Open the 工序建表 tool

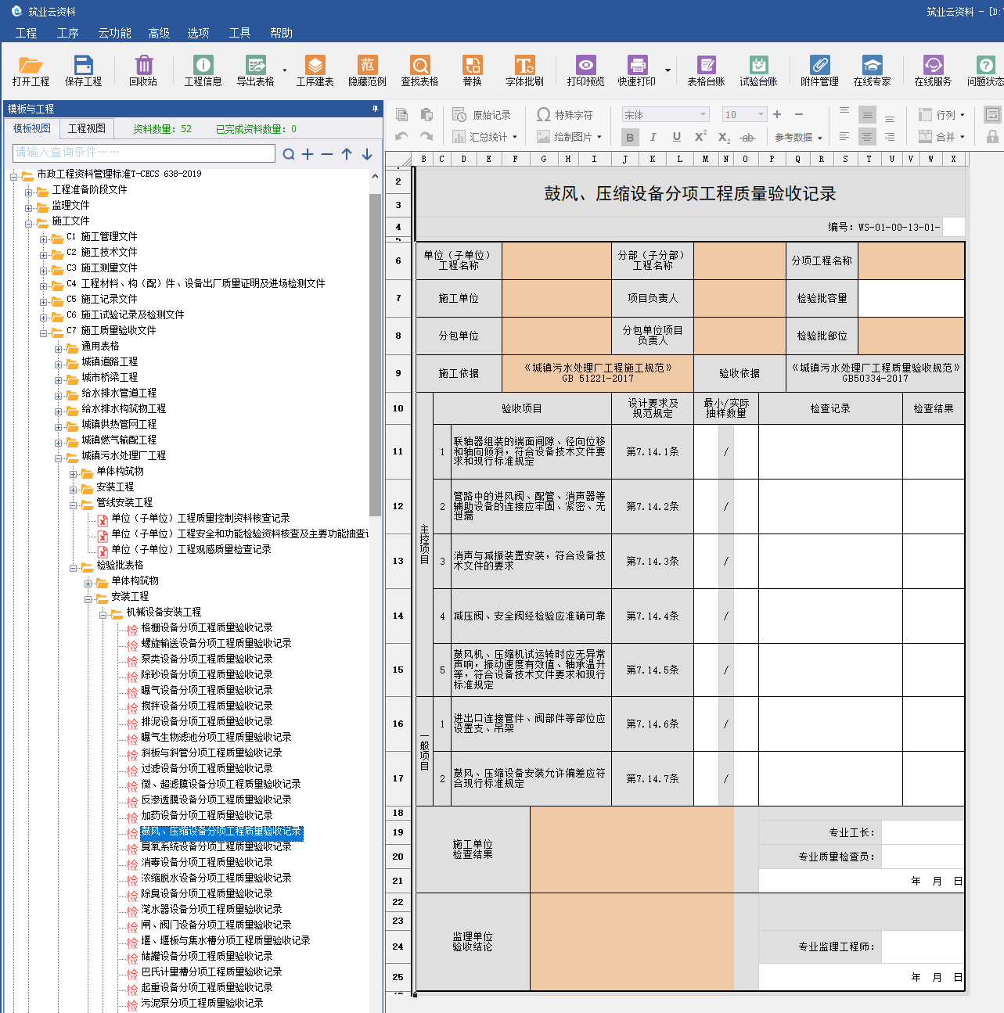click(x=315, y=70)
